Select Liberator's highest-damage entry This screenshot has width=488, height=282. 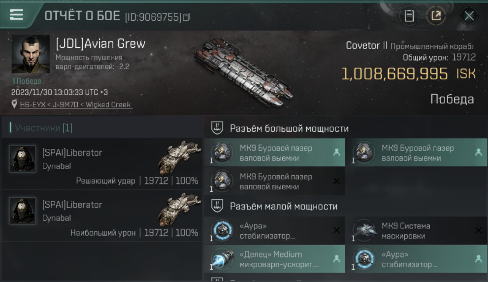click(x=102, y=216)
